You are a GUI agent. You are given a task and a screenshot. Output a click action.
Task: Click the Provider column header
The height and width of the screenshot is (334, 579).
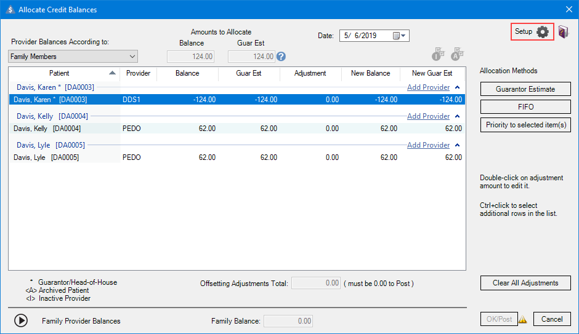point(138,73)
